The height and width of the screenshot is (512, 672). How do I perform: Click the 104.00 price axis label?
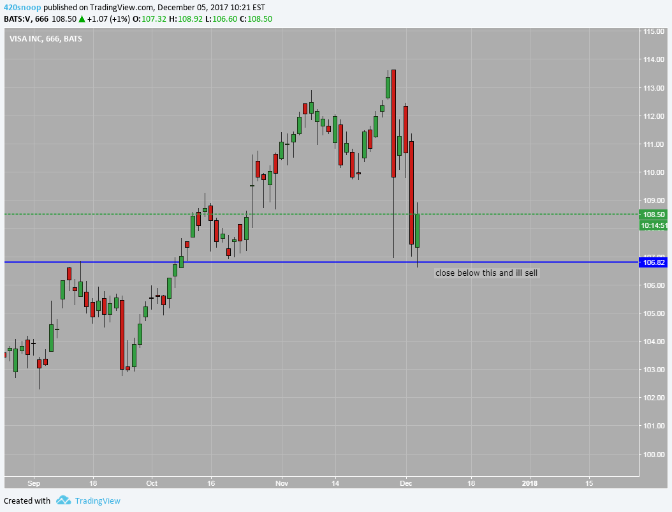coord(654,342)
